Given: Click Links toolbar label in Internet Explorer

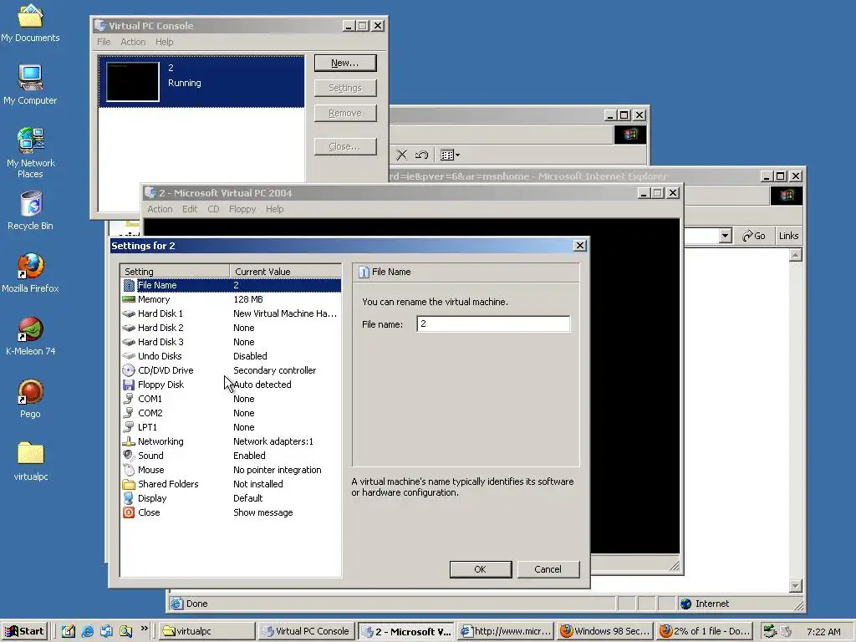Looking at the screenshot, I should click(788, 236).
